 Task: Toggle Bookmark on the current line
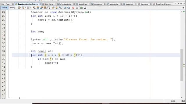[60, 8]
